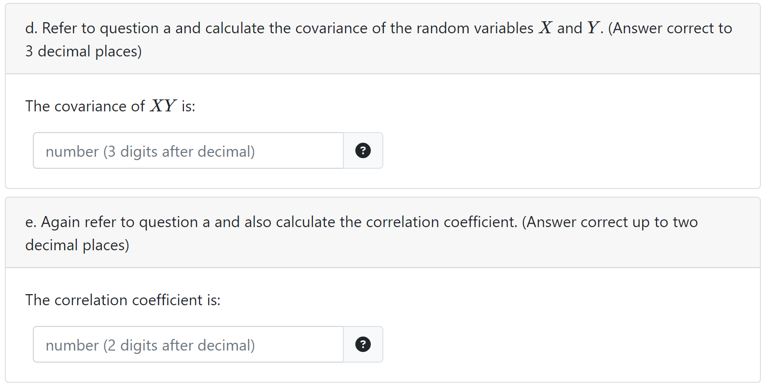The width and height of the screenshot is (772, 392).
Task: Click the Y variable symbol in question d
Action: pyautogui.click(x=593, y=28)
